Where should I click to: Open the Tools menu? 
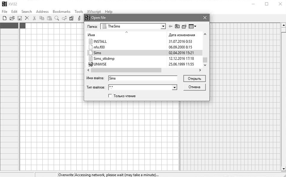79,12
